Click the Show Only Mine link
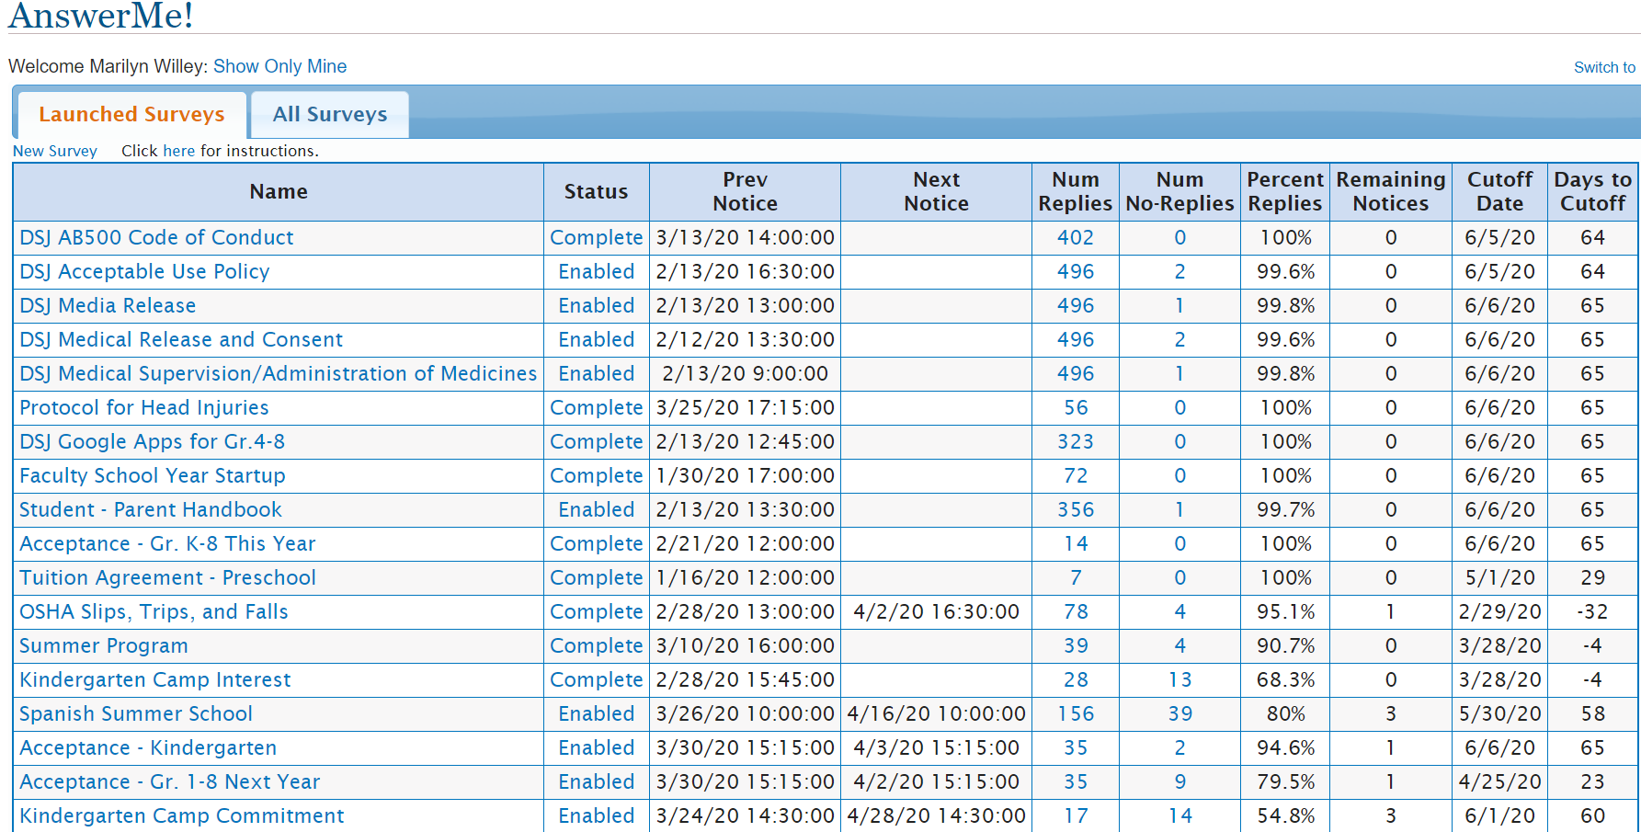This screenshot has height=832, width=1641. pyautogui.click(x=279, y=66)
